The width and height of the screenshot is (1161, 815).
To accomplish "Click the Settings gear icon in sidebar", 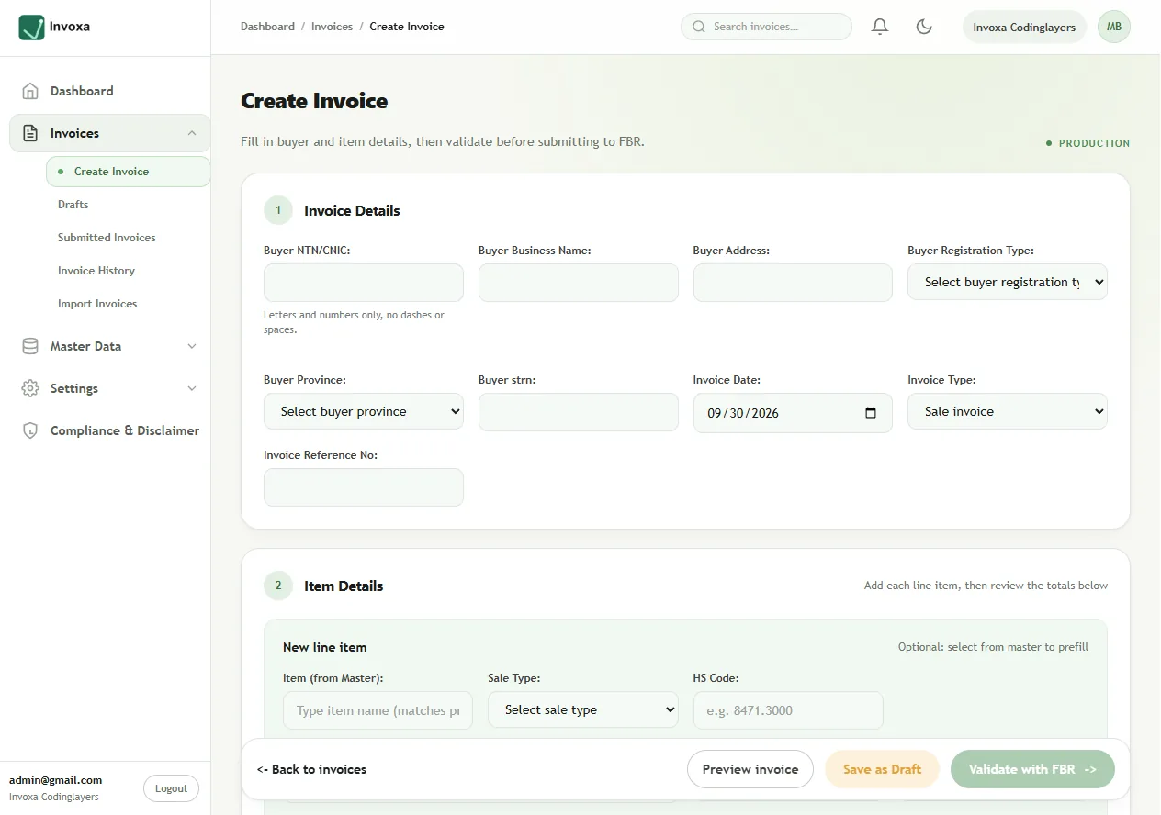I will 30,388.
